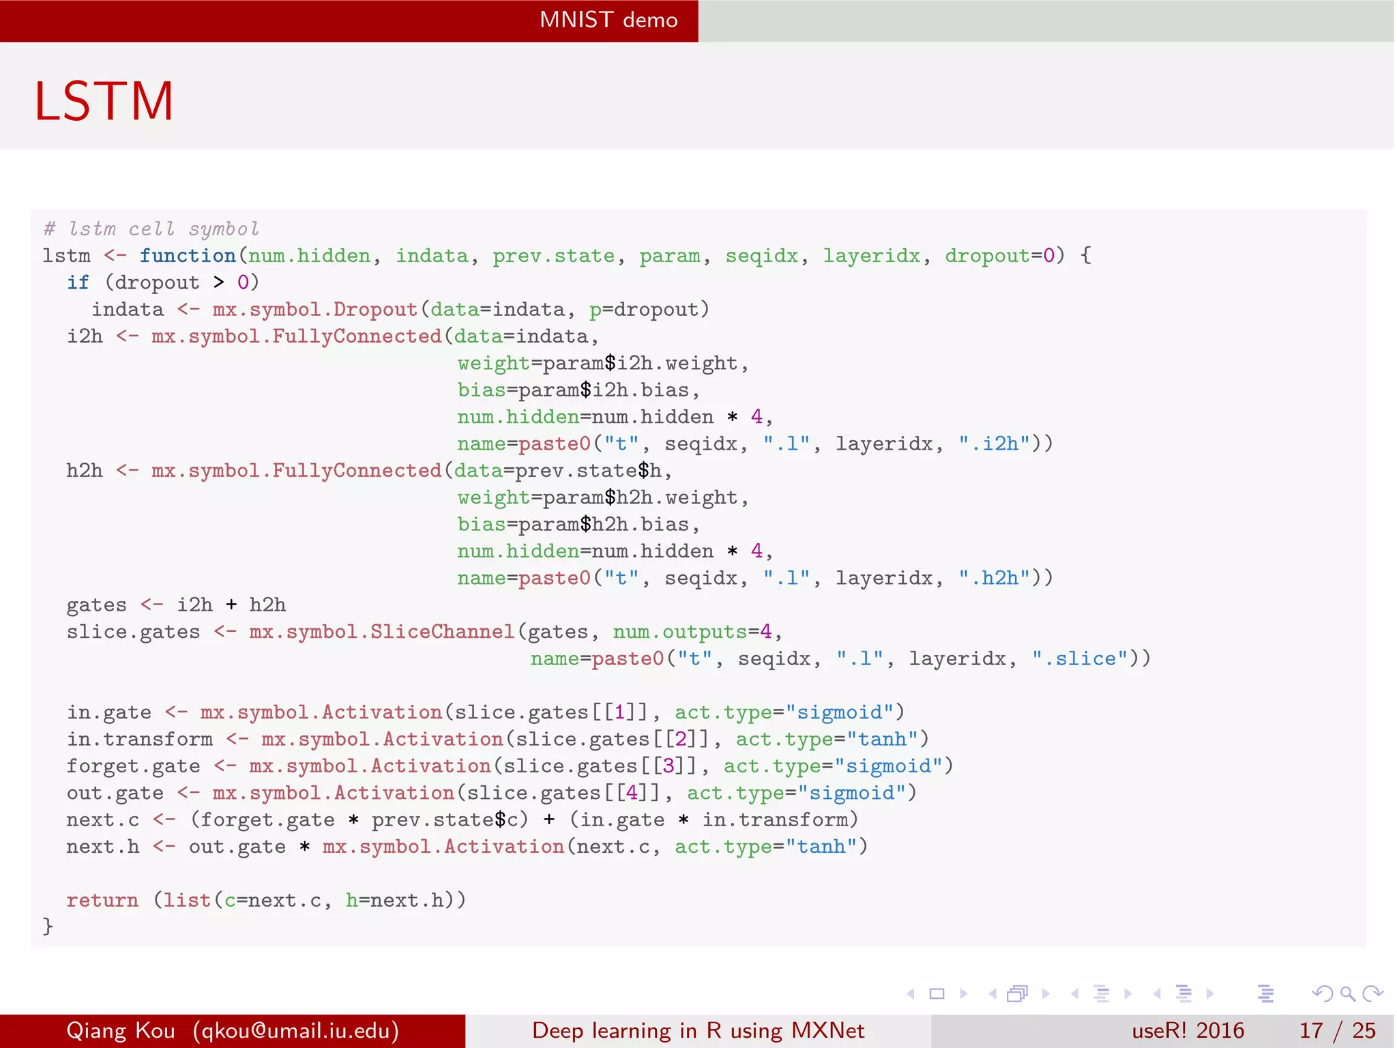Viewport: 1397px width, 1048px height.
Task: Go to previous frame arrow beside stacked frames
Action: (992, 994)
